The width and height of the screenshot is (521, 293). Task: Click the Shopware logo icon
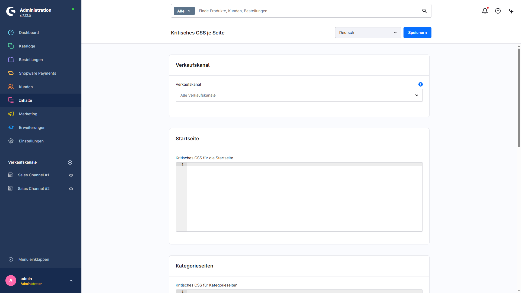(11, 11)
